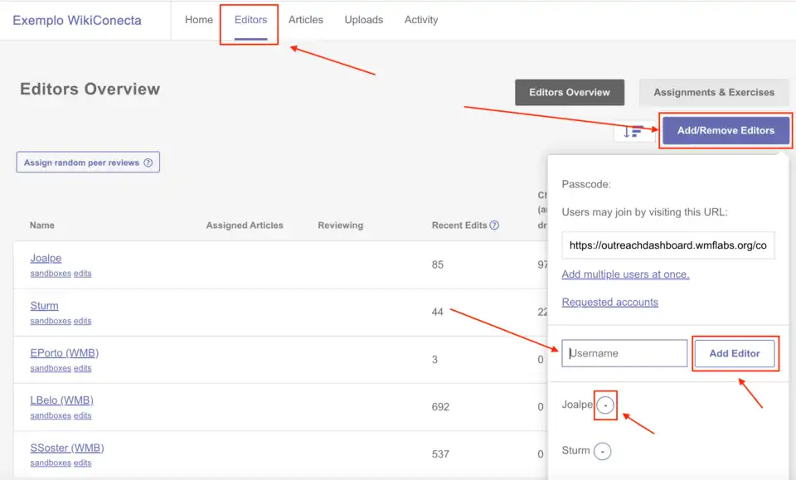Switch to the Articles tab
Screen dimensions: 796x480
(306, 20)
